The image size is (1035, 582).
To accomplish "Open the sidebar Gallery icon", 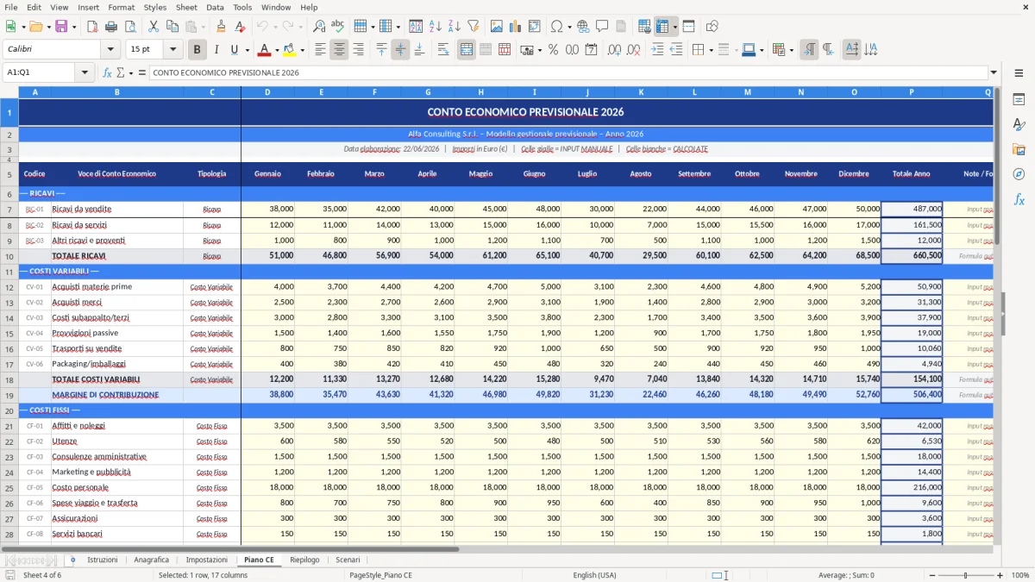I will (1019, 149).
